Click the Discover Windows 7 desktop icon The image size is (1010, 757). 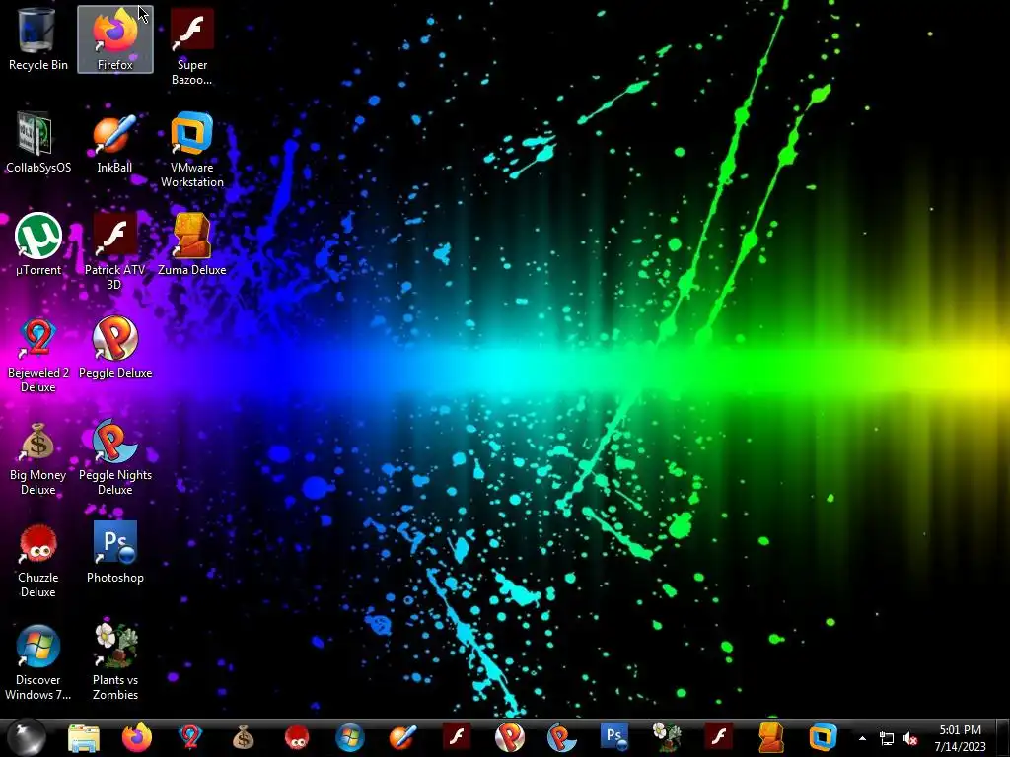pos(37,661)
